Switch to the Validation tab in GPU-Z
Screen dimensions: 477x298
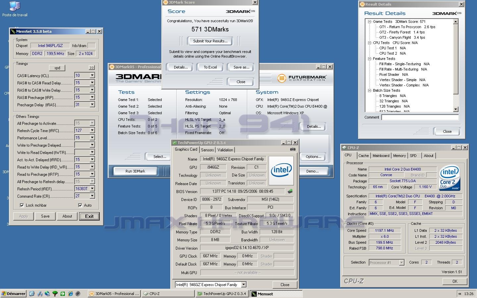coord(225,150)
